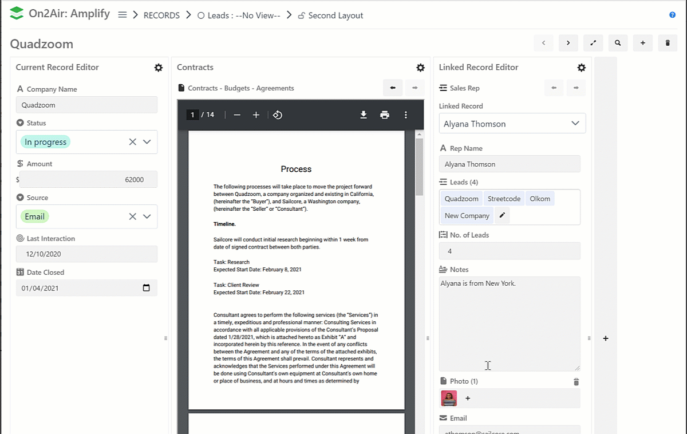Clear the Email source value
This screenshot has width=687, height=434.
coord(132,216)
